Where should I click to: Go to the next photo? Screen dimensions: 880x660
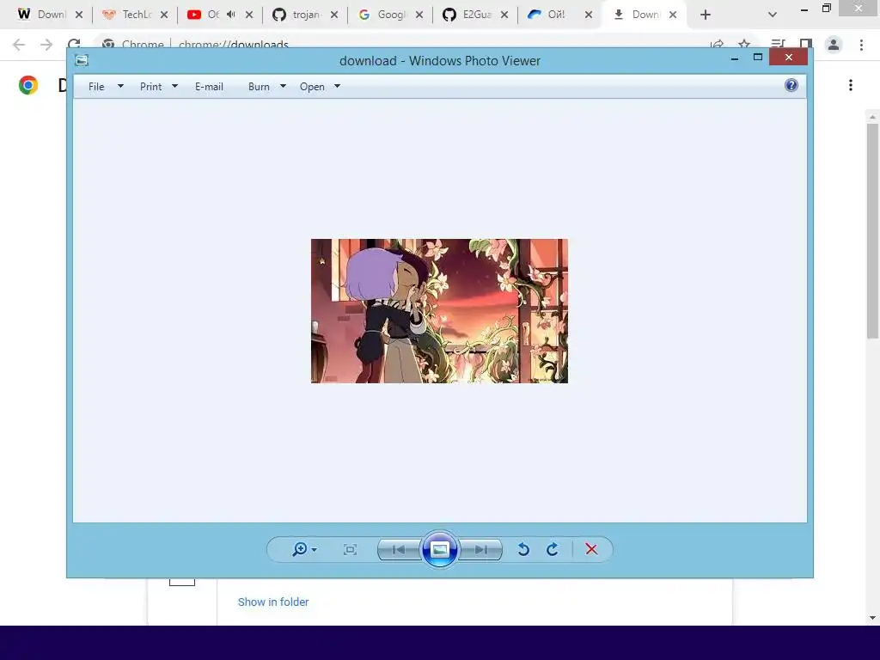(x=481, y=549)
